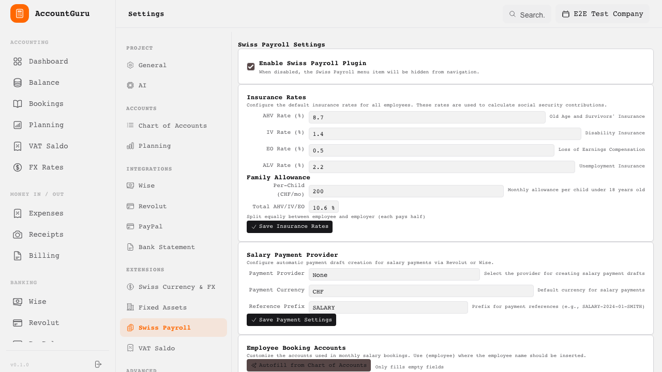Screen dimensions: 662x372
Task: Click the AccountGuru logo icon
Action: [19, 13]
